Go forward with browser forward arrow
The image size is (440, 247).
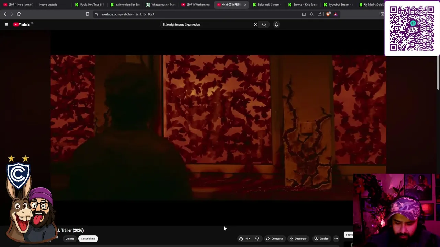tap(12, 14)
